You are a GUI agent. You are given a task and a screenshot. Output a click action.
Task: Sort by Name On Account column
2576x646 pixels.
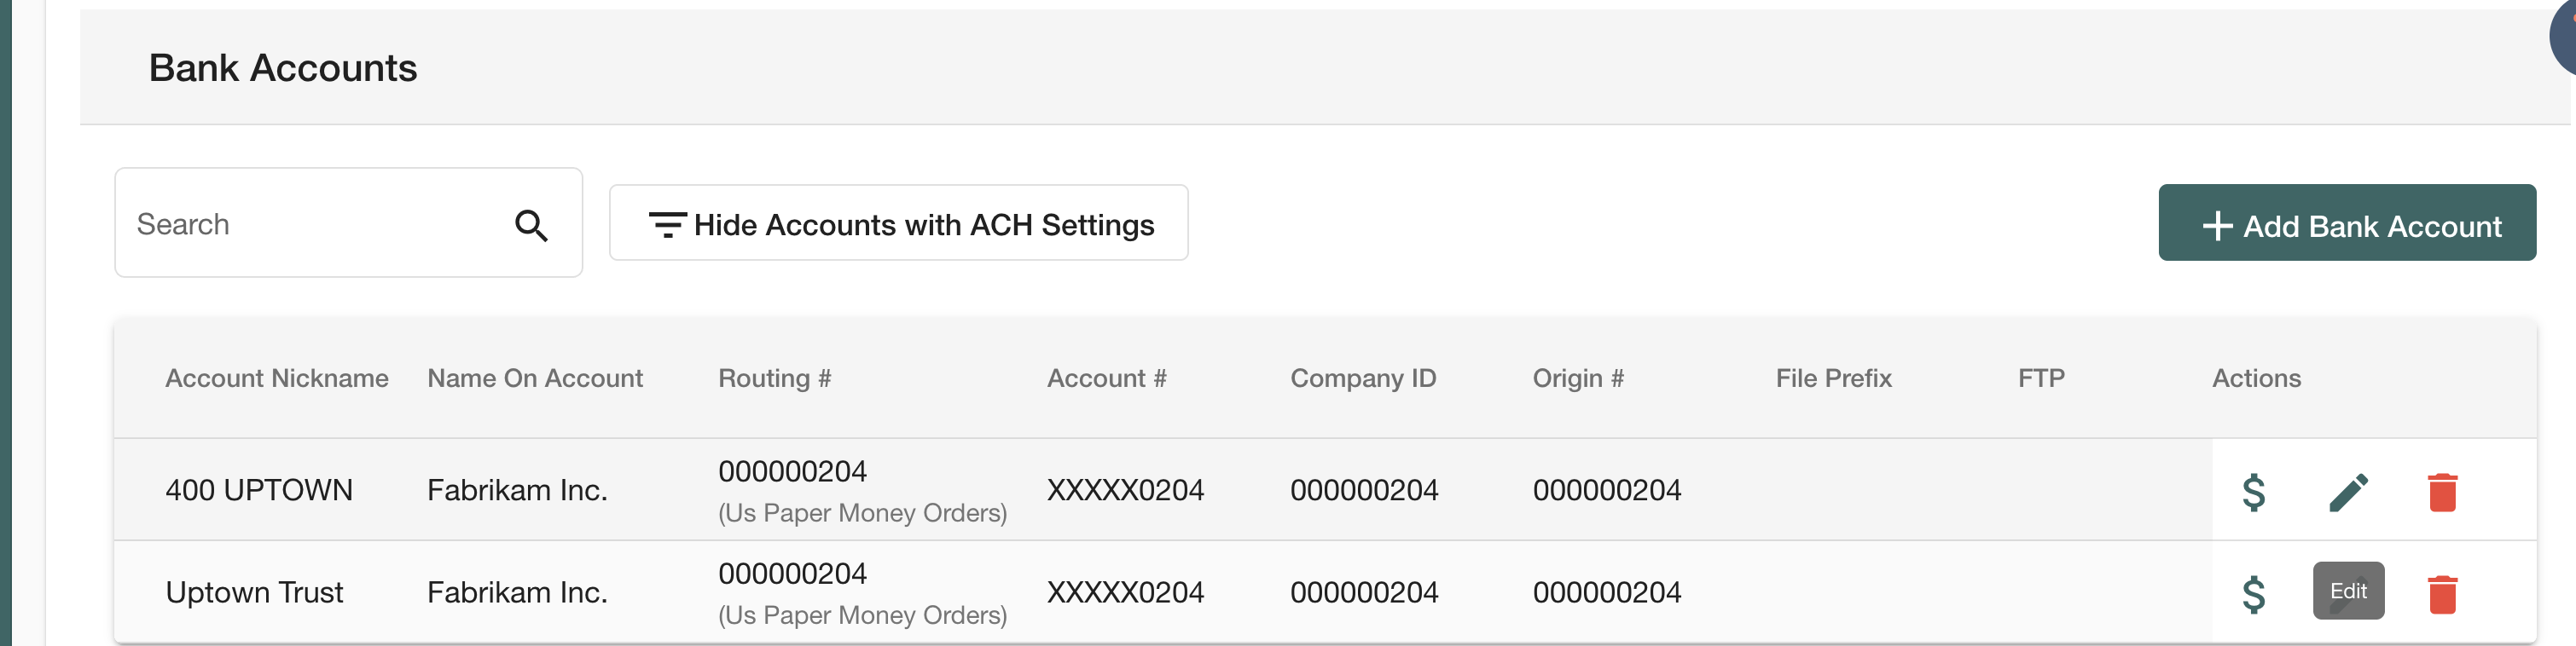(x=535, y=378)
